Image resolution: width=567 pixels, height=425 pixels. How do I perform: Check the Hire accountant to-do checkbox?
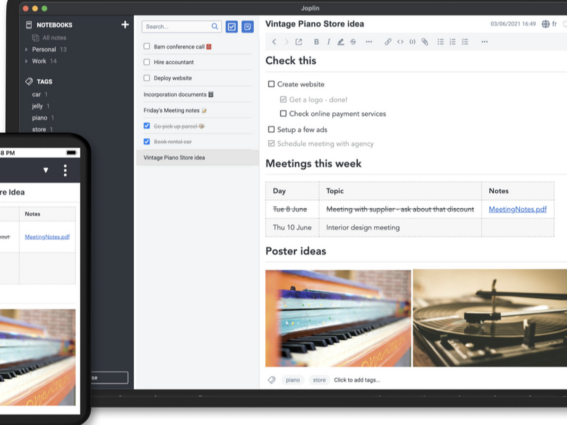click(x=147, y=62)
